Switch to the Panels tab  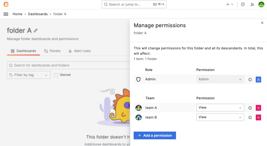tap(52, 51)
